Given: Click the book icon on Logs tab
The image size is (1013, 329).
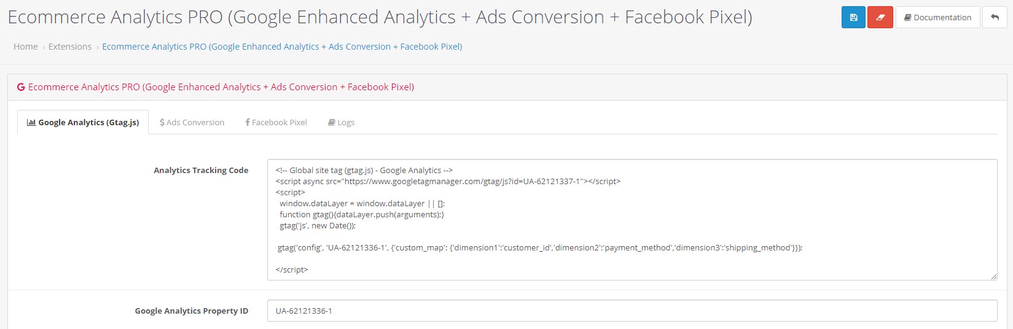Looking at the screenshot, I should click(332, 123).
